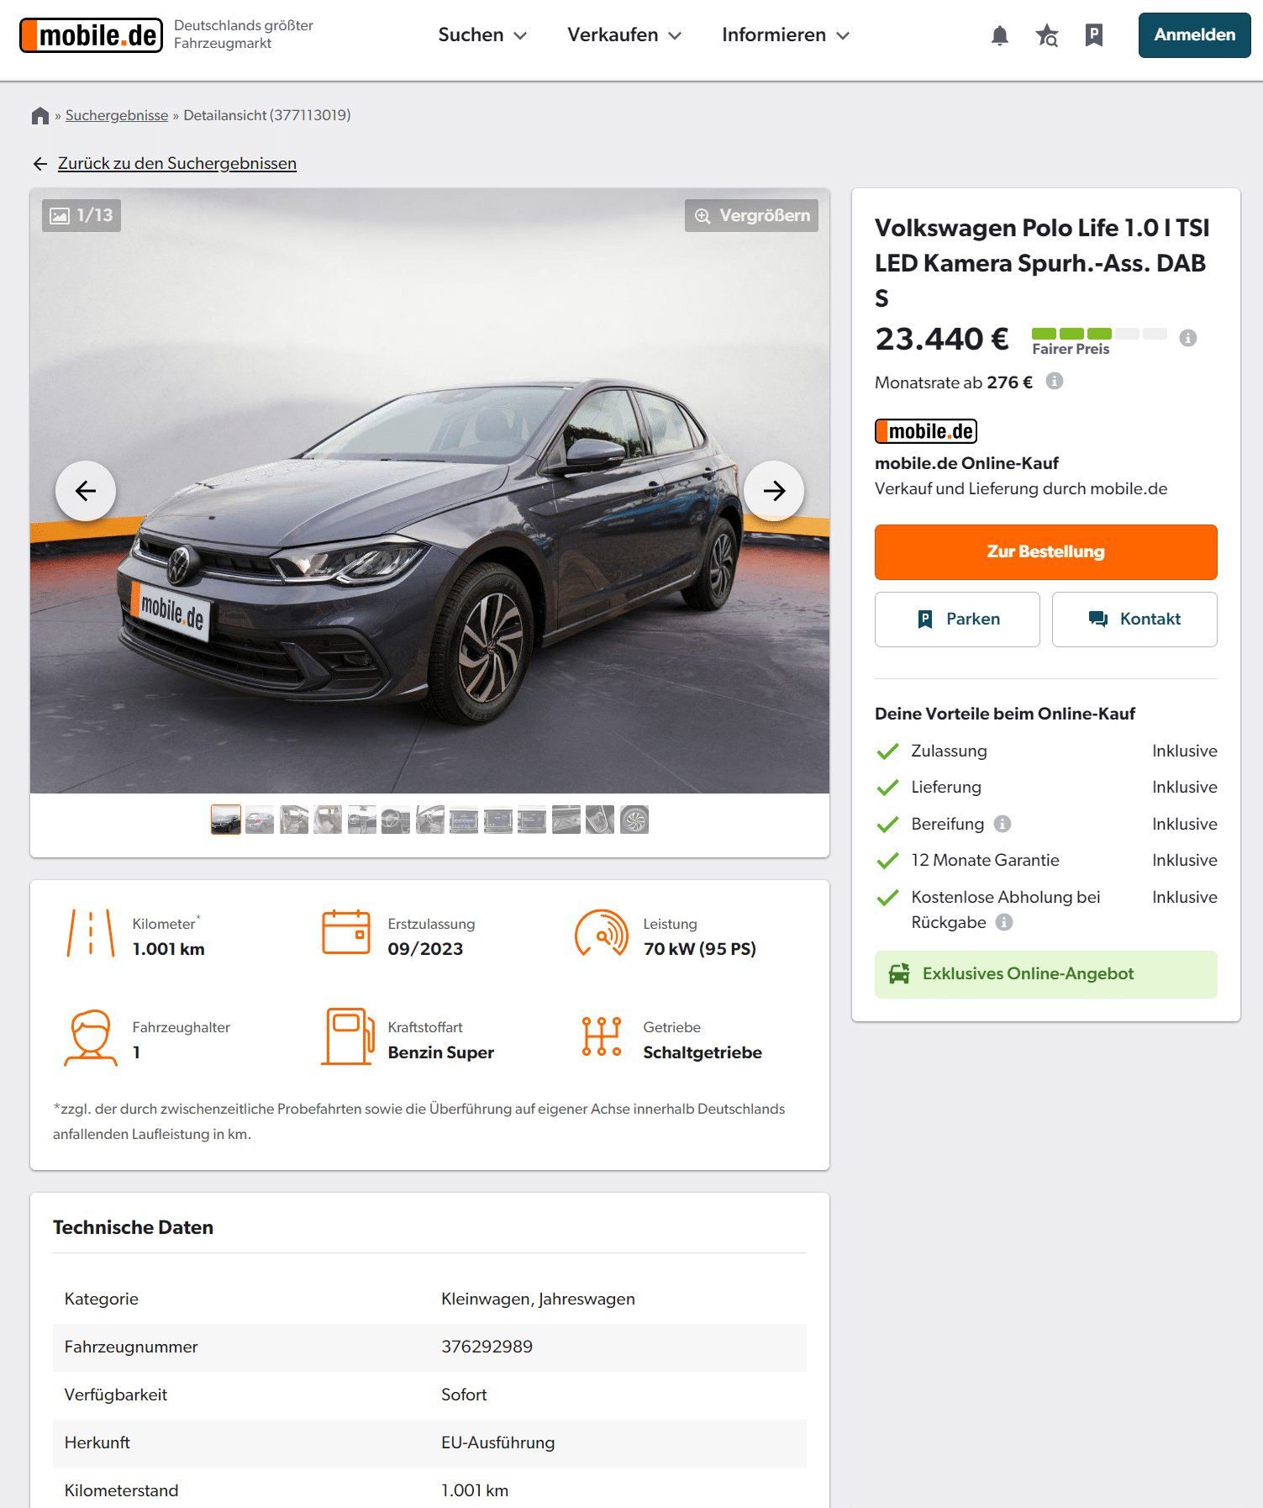Click the Verfügbarkeit value Sofort
Image resolution: width=1263 pixels, height=1508 pixels.
coord(464,1395)
